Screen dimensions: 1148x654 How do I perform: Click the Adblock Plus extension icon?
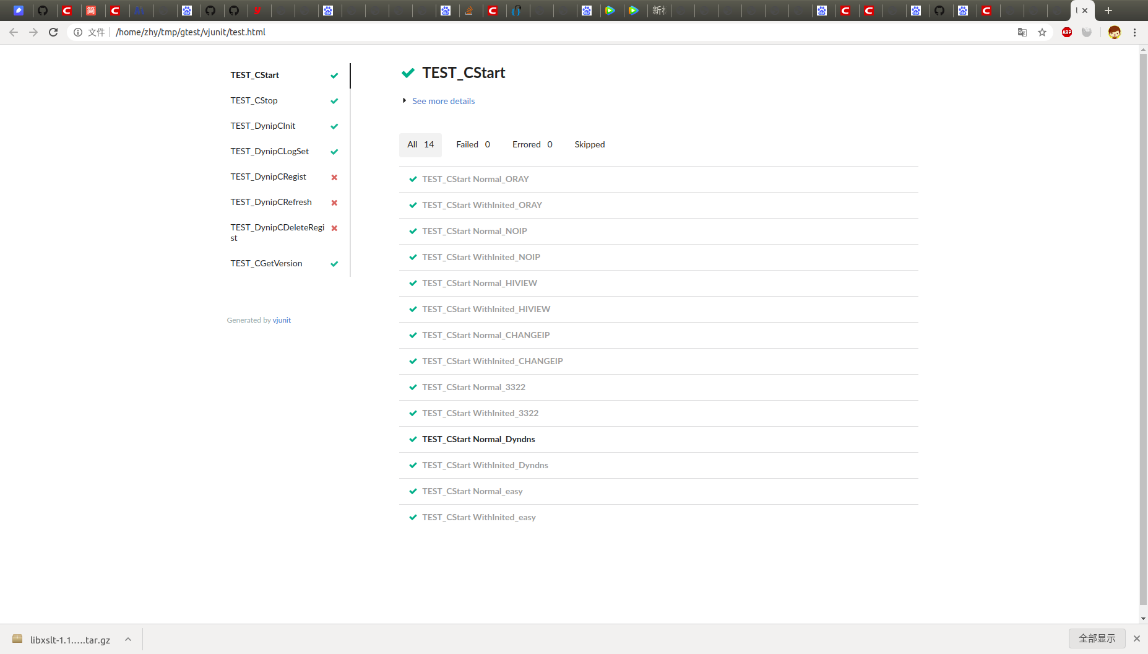coord(1066,32)
